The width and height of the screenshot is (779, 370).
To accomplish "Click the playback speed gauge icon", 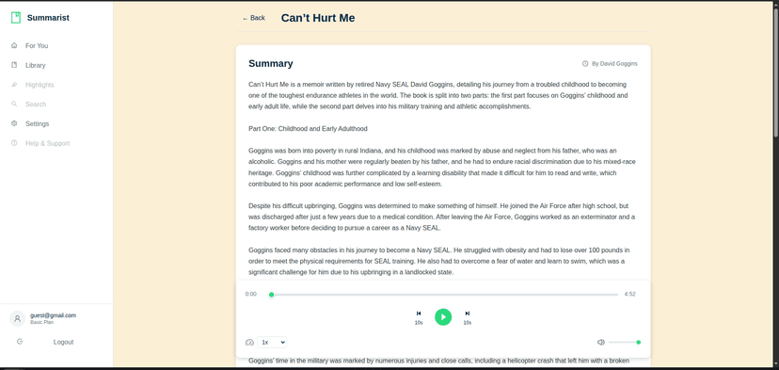I will [x=250, y=342].
